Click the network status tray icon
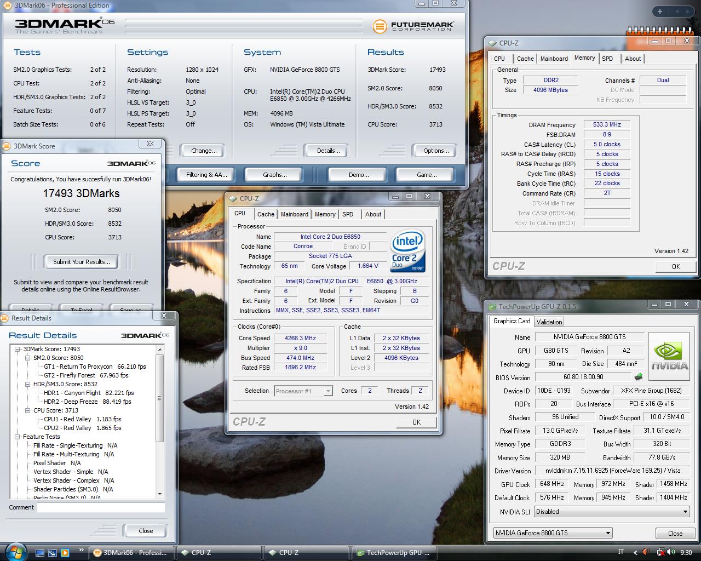The width and height of the screenshot is (701, 561). (x=661, y=553)
